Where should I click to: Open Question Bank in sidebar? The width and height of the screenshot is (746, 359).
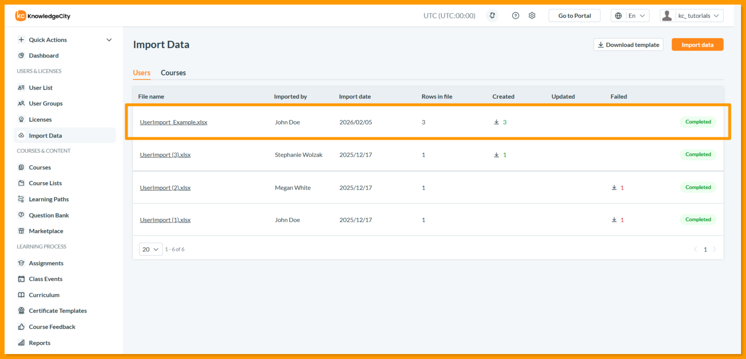point(49,215)
